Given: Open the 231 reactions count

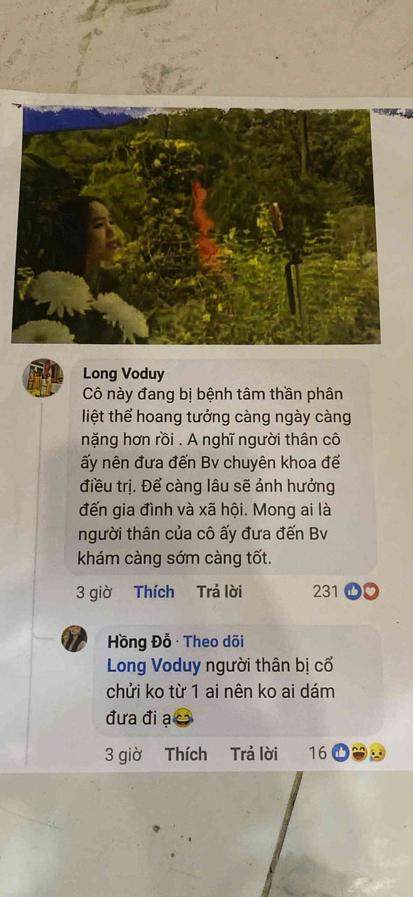Looking at the screenshot, I should pos(325,592).
